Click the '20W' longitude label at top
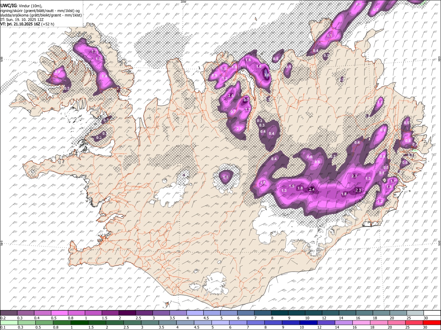 [x=184, y=2]
